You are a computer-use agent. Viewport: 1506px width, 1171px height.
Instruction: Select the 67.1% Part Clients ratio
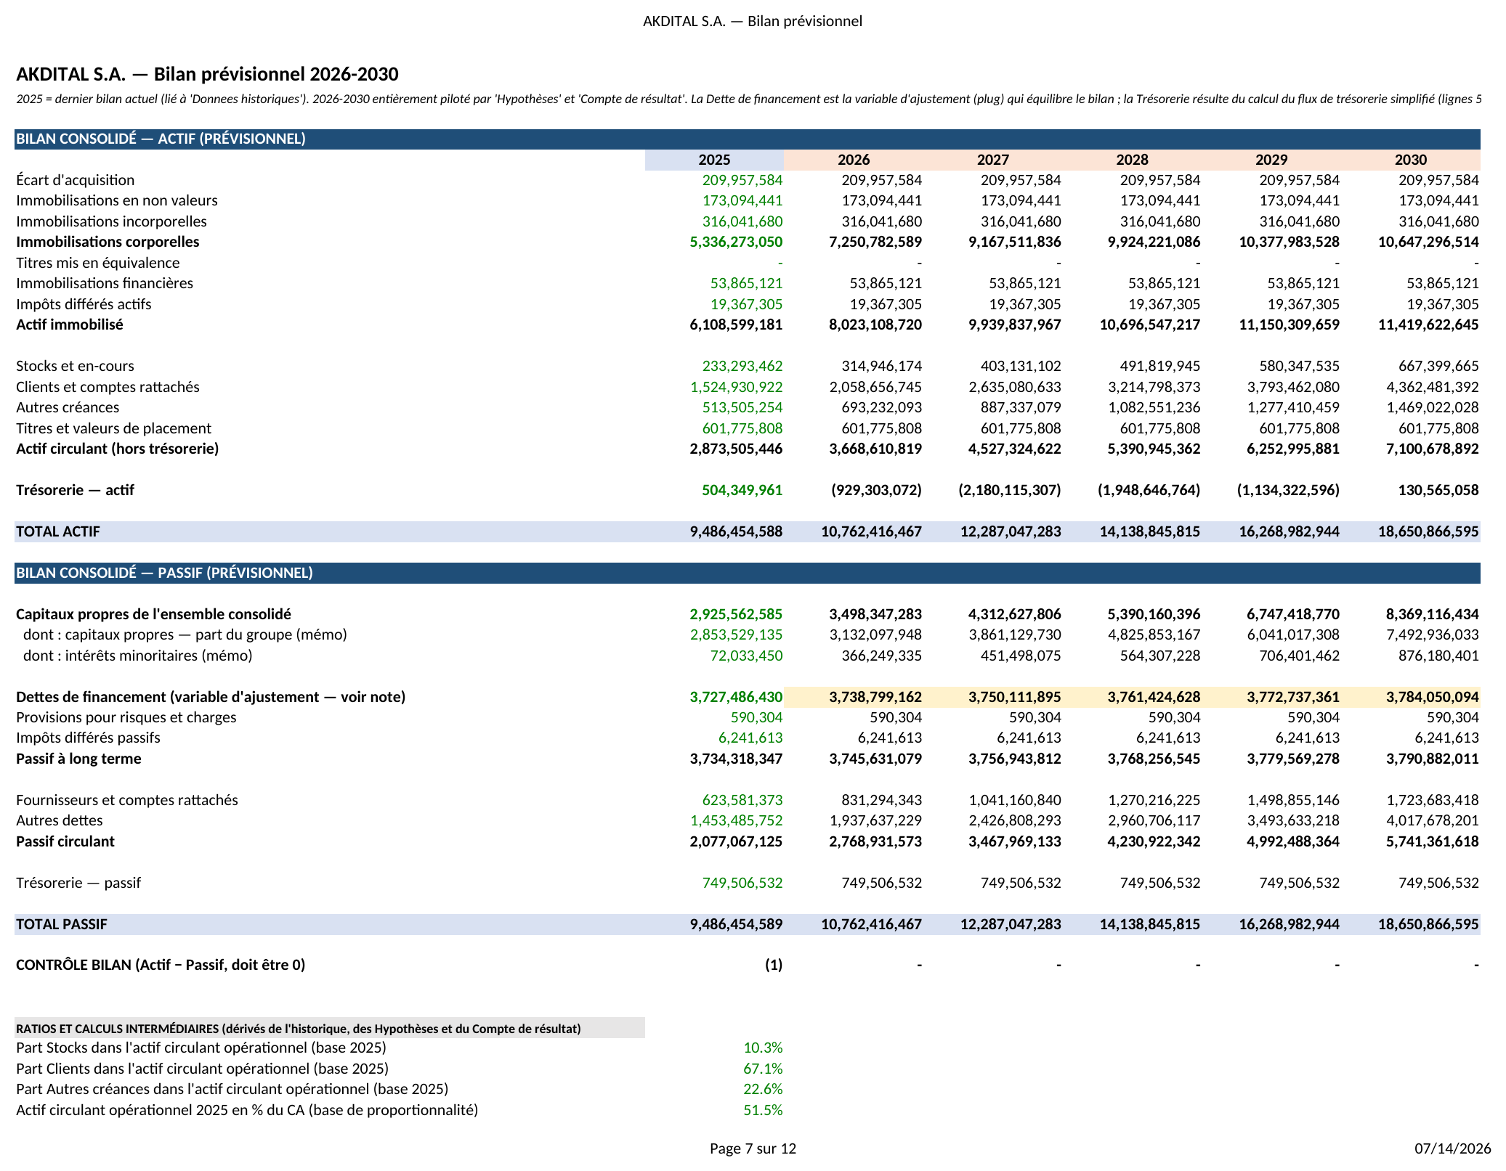763,1069
